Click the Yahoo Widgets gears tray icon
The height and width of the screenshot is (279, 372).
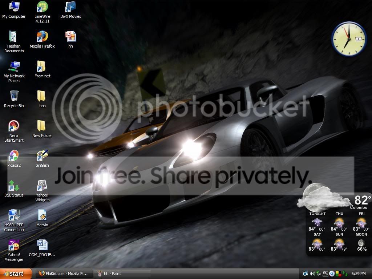(x=325, y=274)
